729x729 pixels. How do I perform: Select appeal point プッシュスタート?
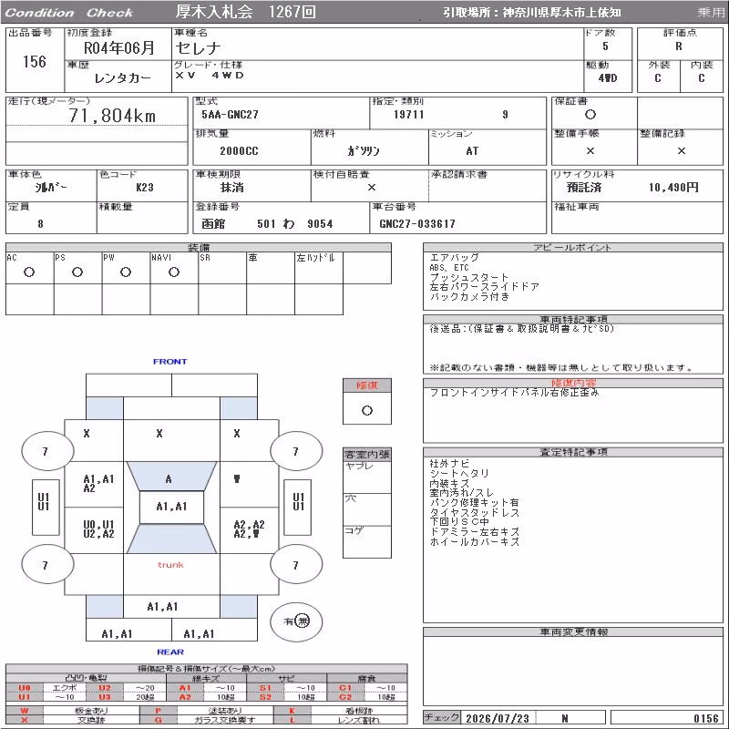(469, 278)
